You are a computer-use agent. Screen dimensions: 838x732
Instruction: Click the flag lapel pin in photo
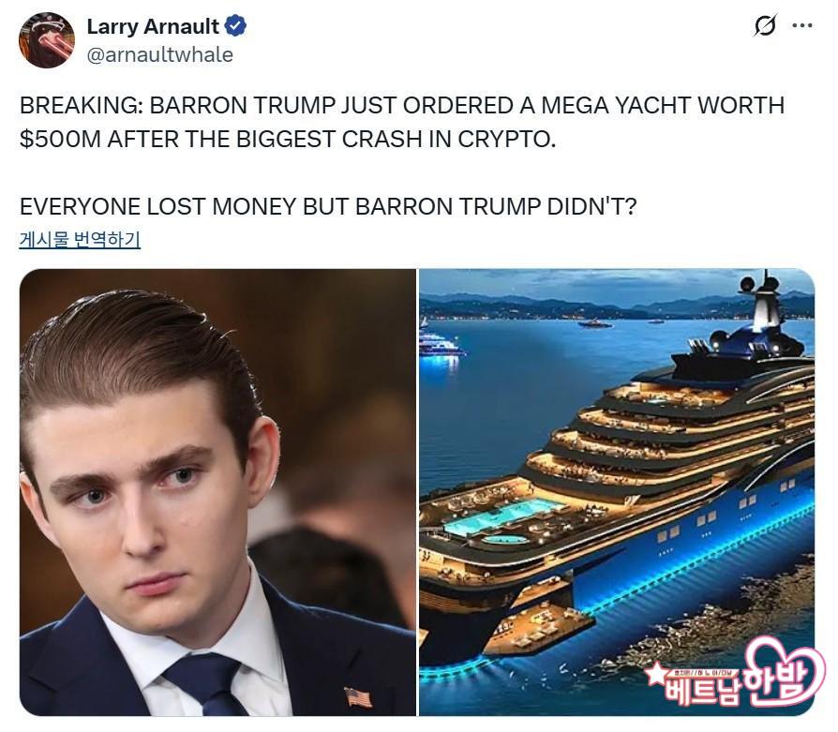click(357, 696)
